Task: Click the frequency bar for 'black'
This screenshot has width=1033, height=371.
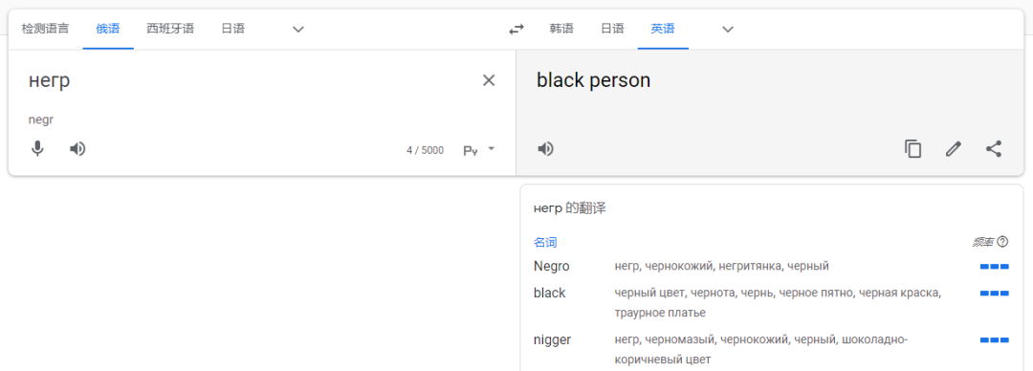Action: point(994,294)
